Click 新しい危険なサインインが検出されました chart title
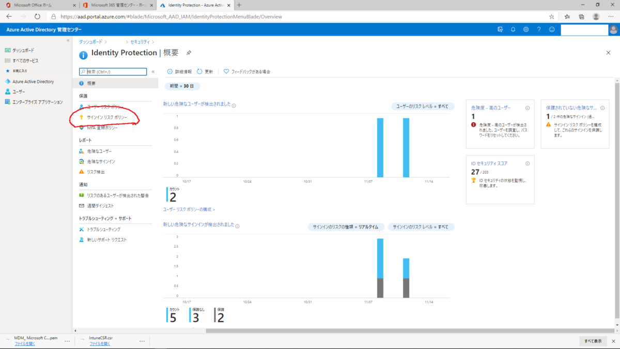The width and height of the screenshot is (620, 349). click(x=198, y=224)
